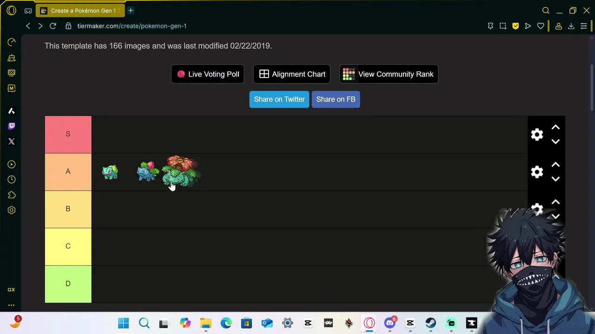Click View Community Rank button

389,74
